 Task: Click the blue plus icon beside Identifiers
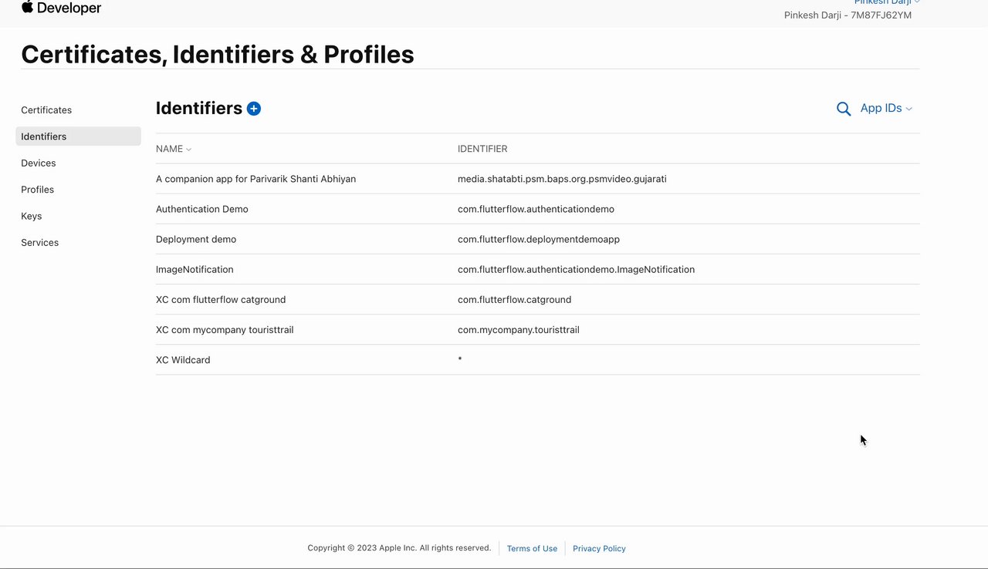(254, 109)
